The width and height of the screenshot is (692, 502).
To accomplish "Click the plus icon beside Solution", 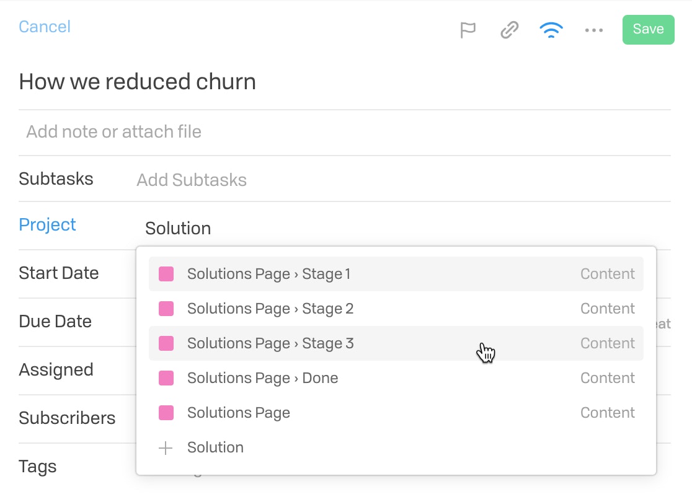I will coord(166,447).
